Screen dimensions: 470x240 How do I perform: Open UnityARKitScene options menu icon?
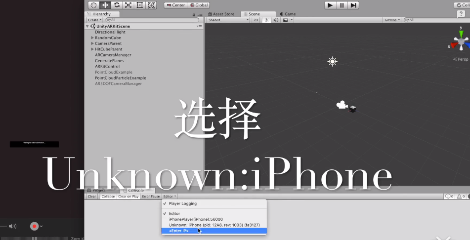point(199,26)
